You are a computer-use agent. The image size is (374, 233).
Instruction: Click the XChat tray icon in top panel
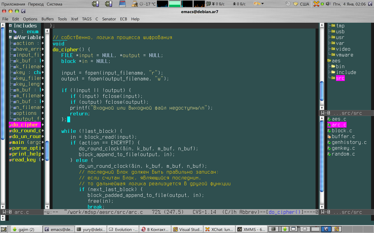[x=316, y=4]
